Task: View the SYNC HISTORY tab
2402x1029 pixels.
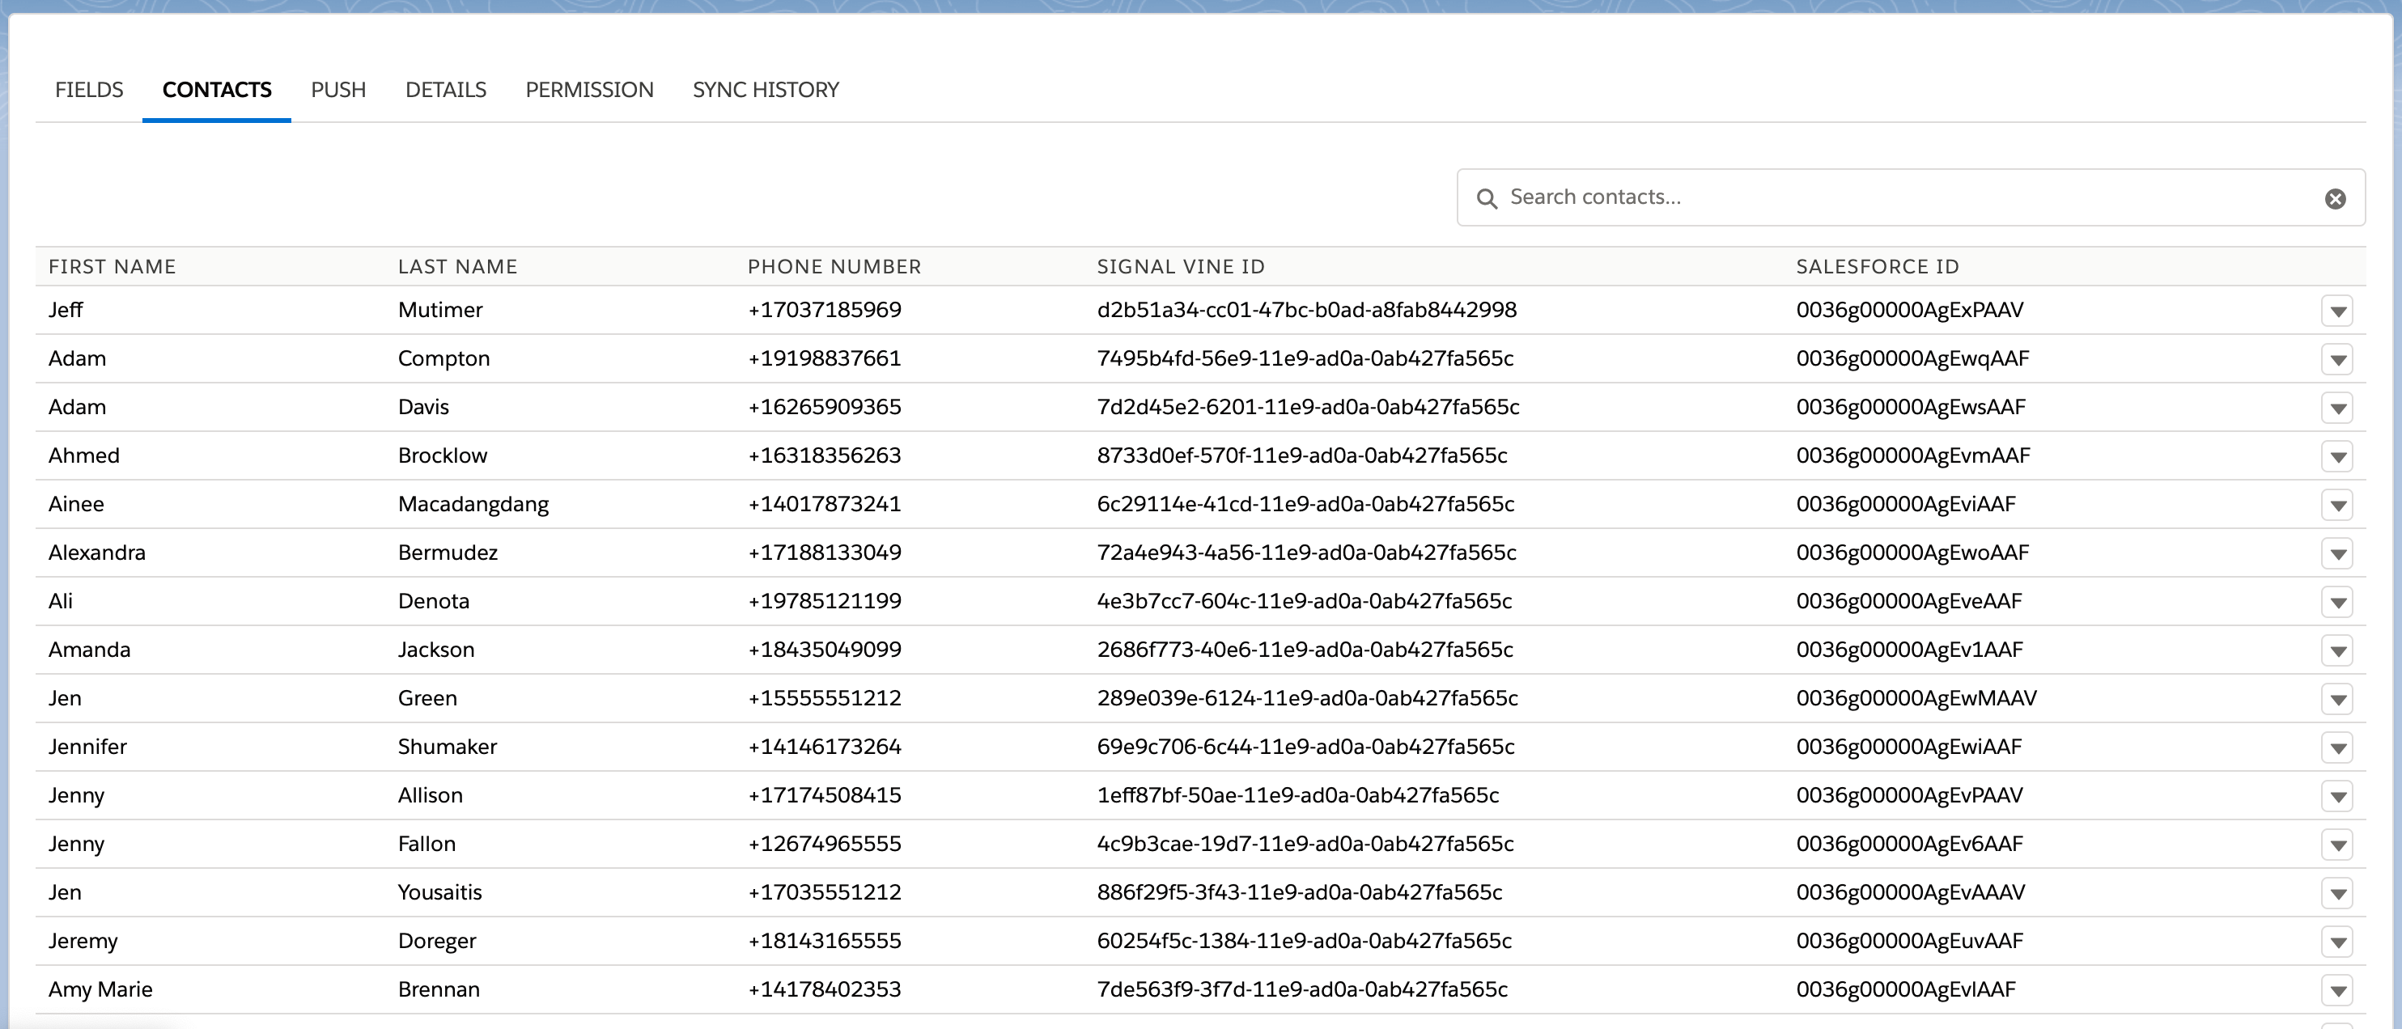Action: click(x=766, y=90)
